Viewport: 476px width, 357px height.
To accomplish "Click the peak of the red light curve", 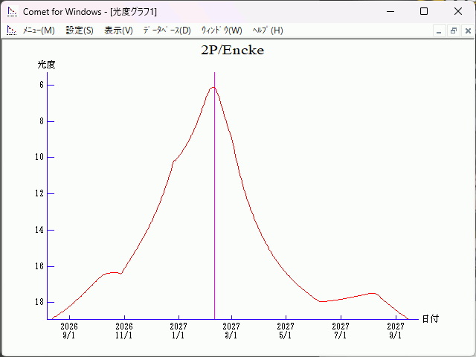I will point(213,88).
